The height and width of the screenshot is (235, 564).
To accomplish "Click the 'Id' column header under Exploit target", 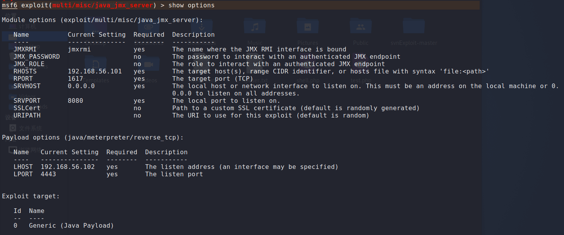I will [17, 211].
